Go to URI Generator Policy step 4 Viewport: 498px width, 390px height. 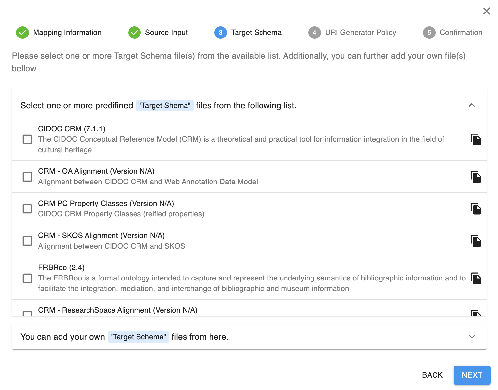coord(352,33)
